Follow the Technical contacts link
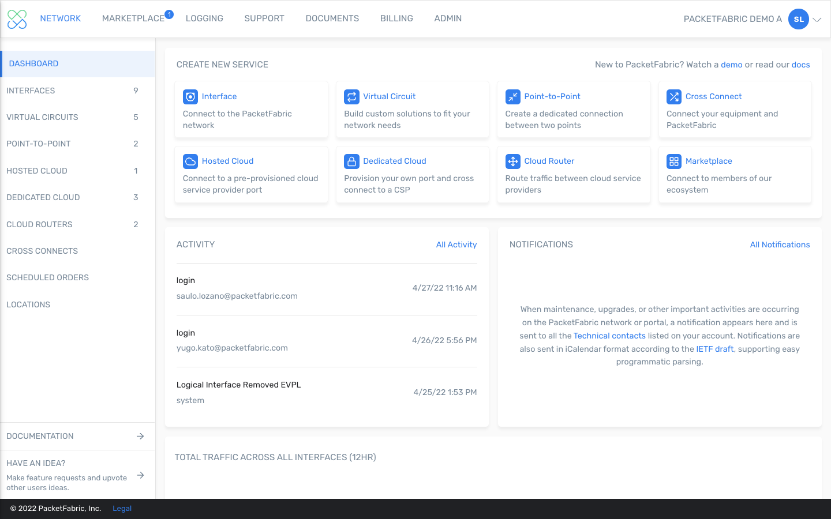Viewport: 831px width, 519px height. (x=609, y=336)
